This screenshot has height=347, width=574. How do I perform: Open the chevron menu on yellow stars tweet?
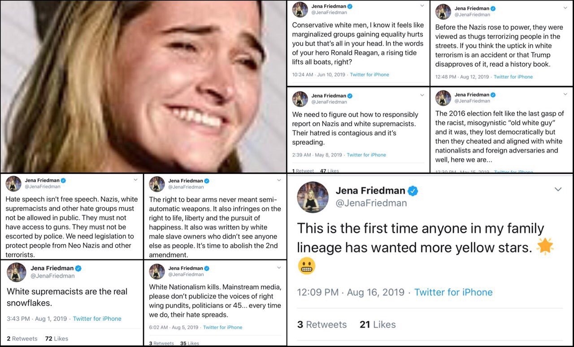pyautogui.click(x=558, y=190)
